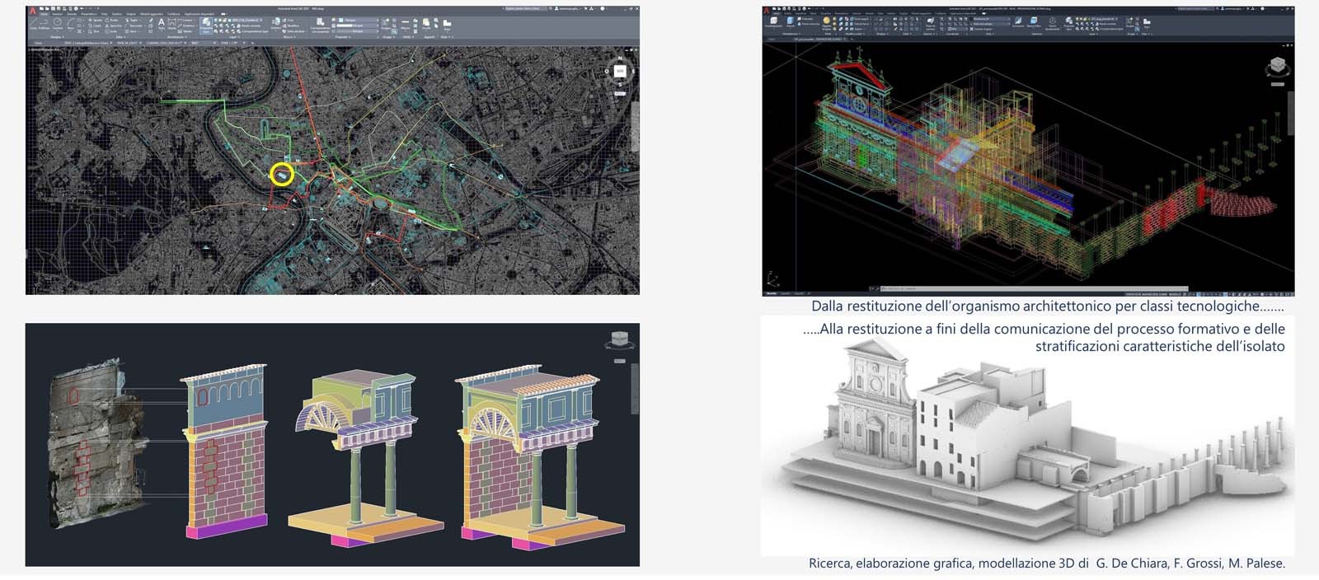Click the ViewCube in the map drawing viewport
Viewport: 1319px width, 580px height.
[x=620, y=72]
